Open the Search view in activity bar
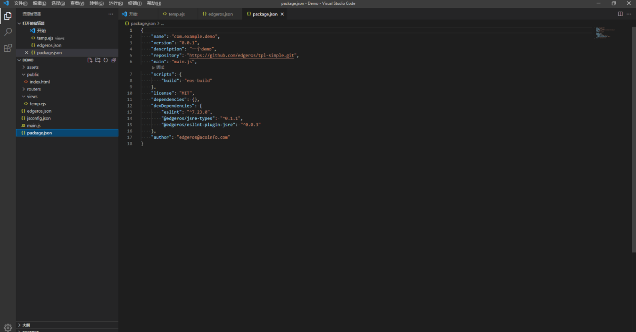636x332 pixels. (8, 32)
